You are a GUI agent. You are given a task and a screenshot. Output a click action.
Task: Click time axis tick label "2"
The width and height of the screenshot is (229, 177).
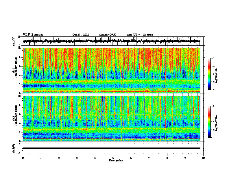click(x=59, y=158)
